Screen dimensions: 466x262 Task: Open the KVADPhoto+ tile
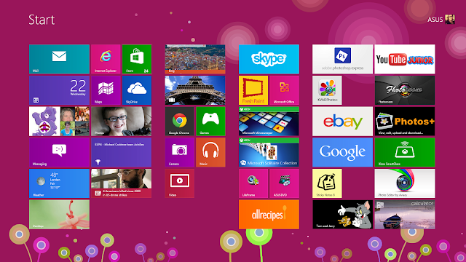point(327,90)
